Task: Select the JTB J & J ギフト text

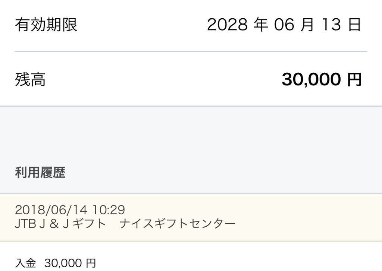Action: coord(60,224)
